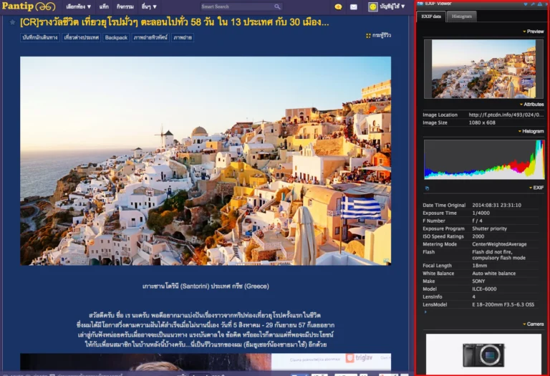Switch to the EXIF data tab
This screenshot has width=550, height=376.
[431, 16]
